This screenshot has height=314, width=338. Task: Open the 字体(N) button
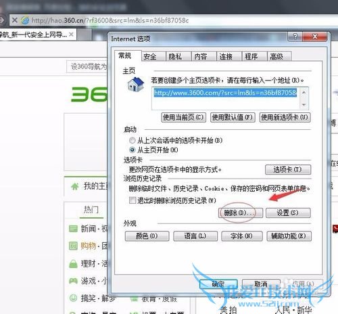click(242, 236)
